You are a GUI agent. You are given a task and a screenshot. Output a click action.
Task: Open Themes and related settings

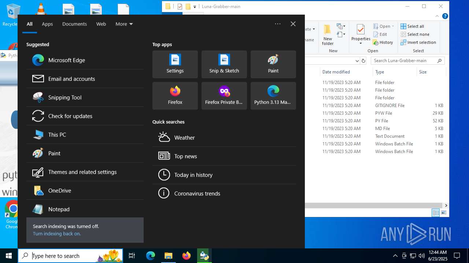pyautogui.click(x=85, y=172)
